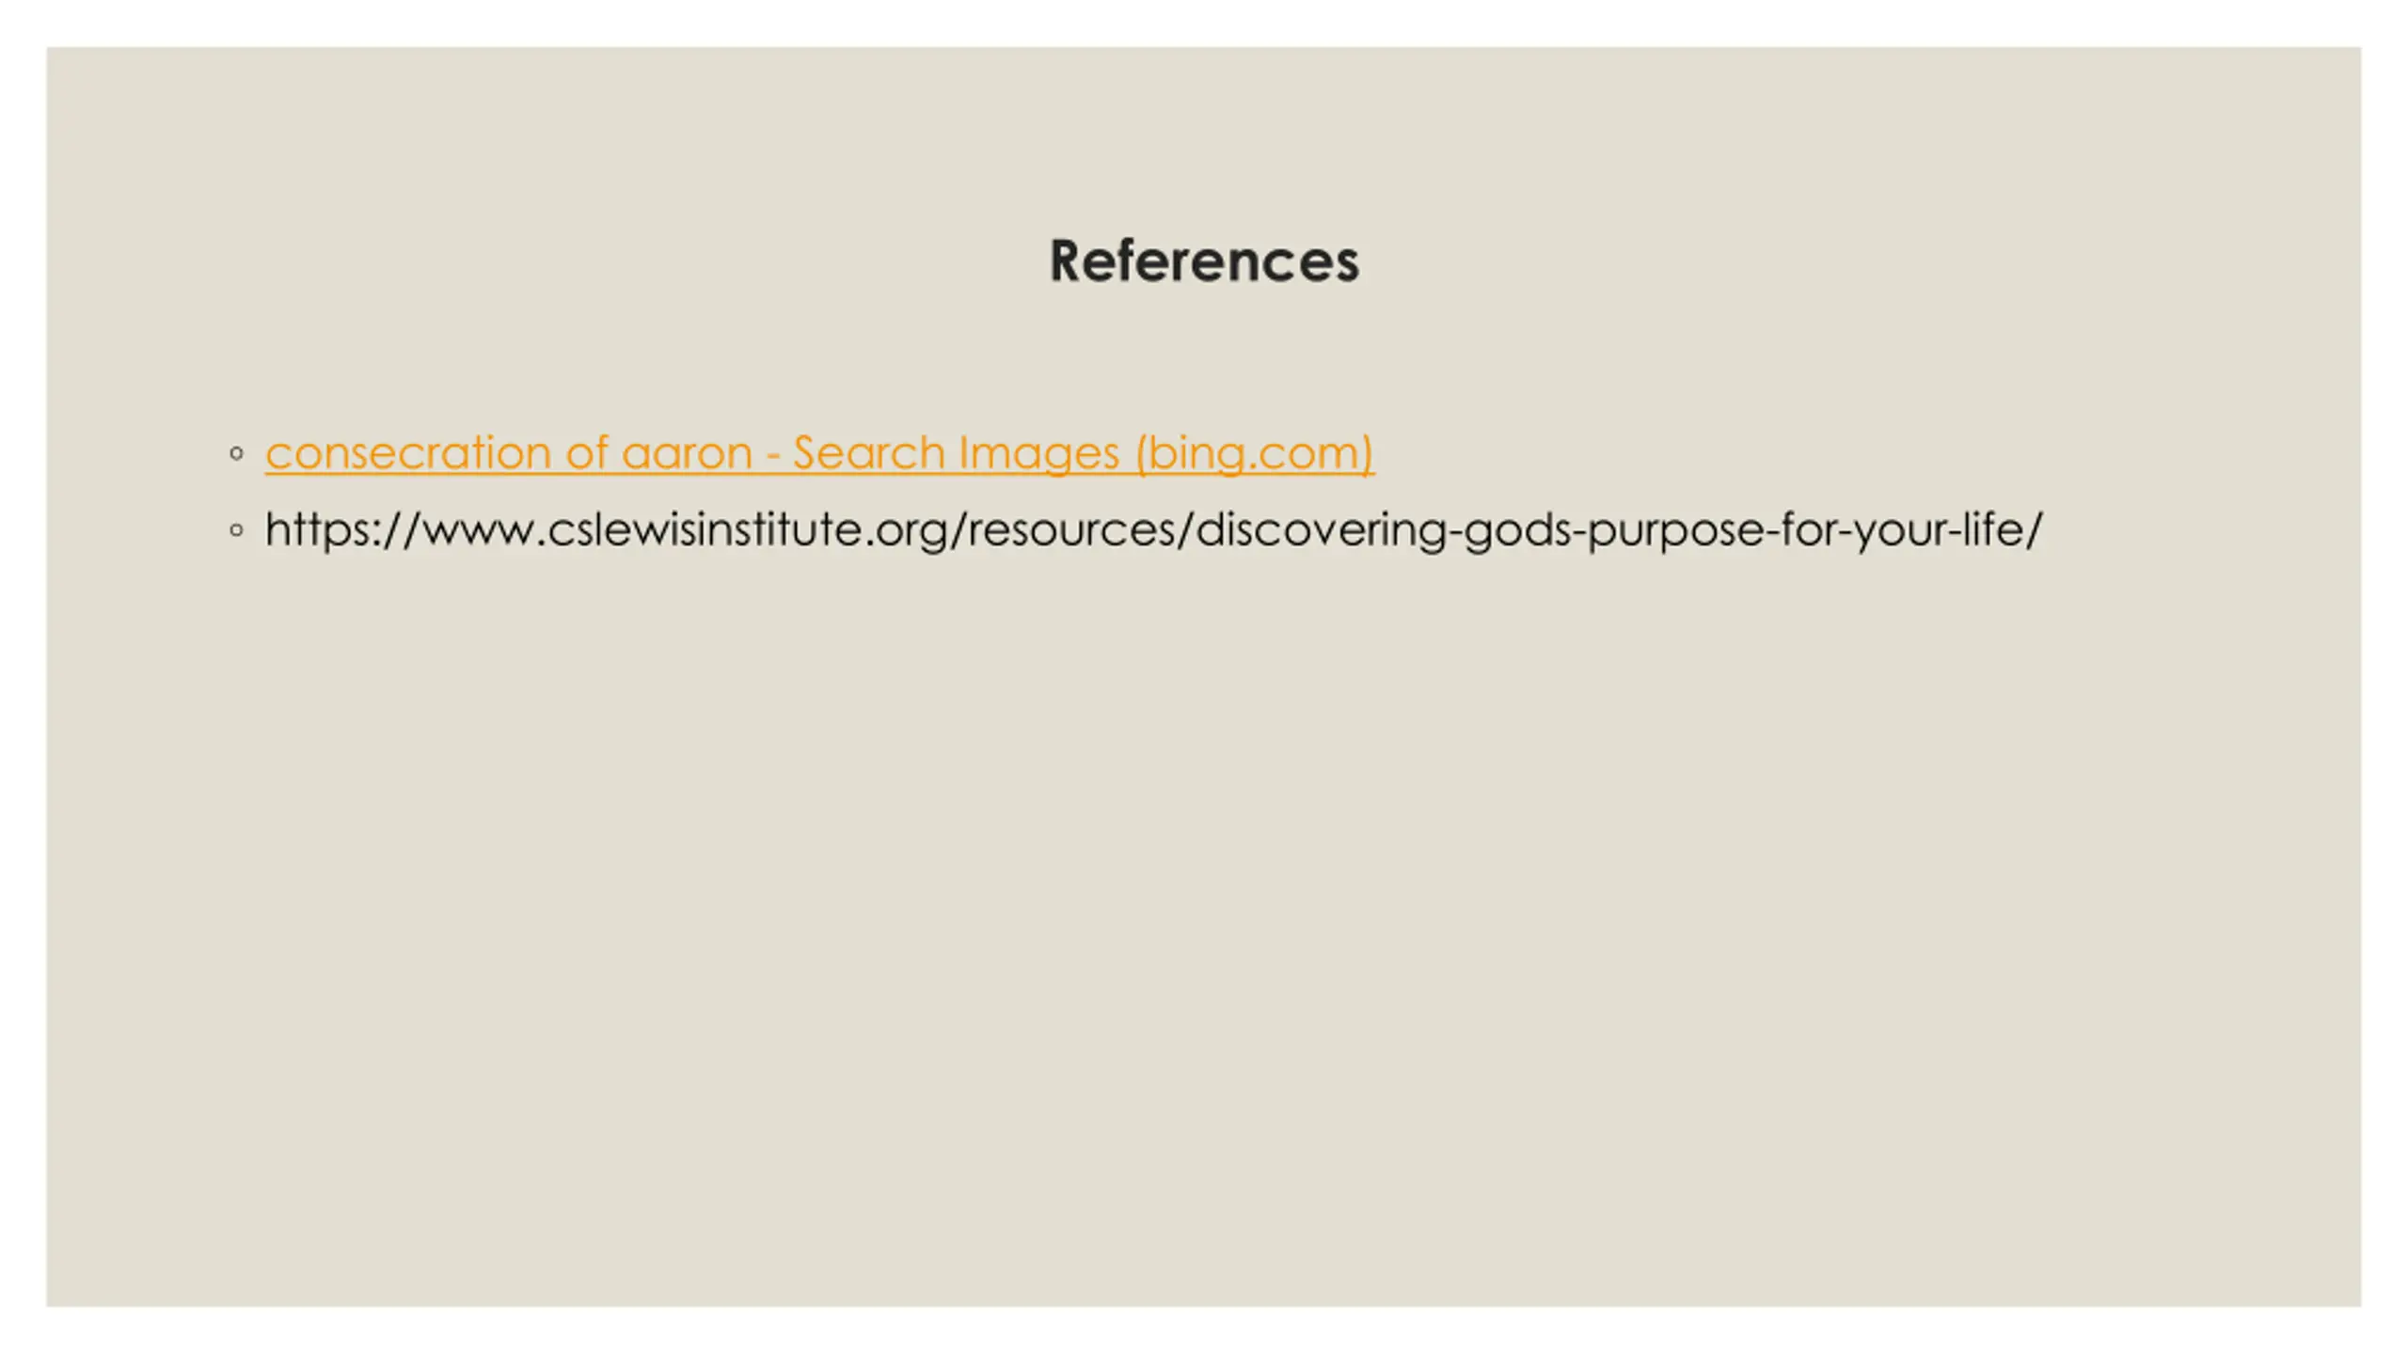Image resolution: width=2408 pixels, height=1354 pixels.
Task: Click the blank beige area above the title
Action: [x=1204, y=132]
